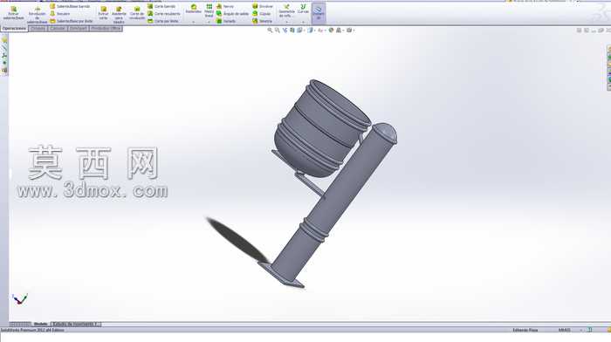Click Edit appearance icon
Viewport: 611px width, 342px height.
click(x=331, y=30)
